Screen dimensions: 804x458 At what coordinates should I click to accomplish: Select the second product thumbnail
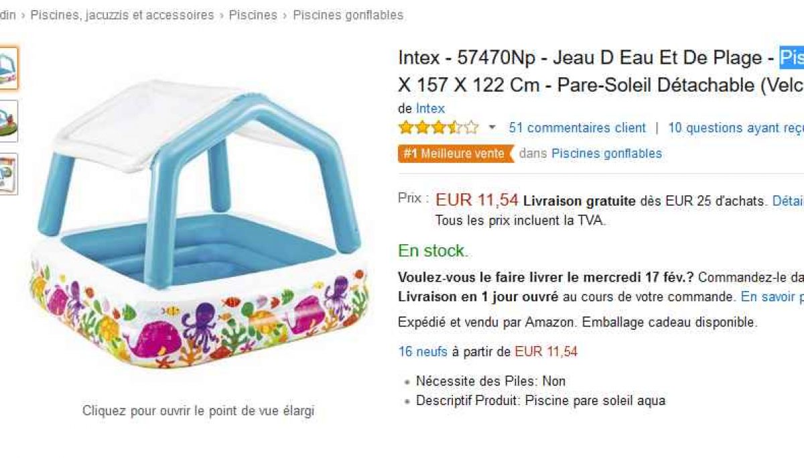(8, 121)
